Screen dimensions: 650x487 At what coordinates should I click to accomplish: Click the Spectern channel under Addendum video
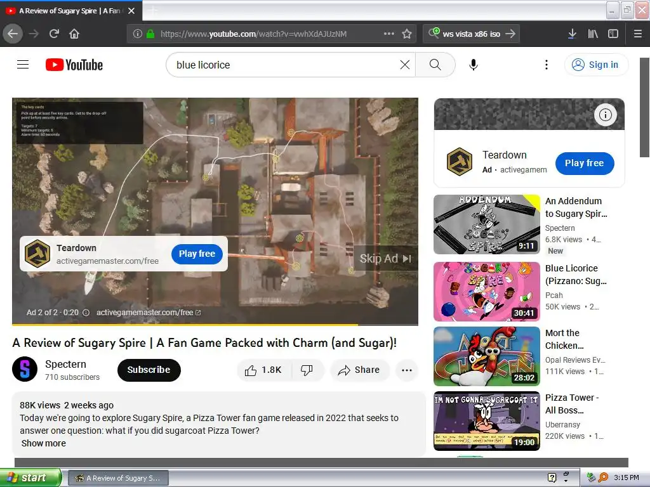(560, 228)
